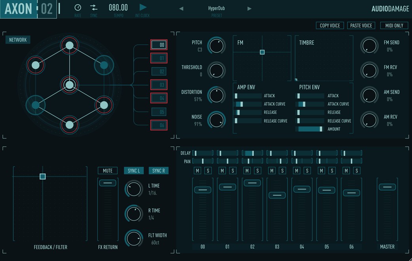The height and width of the screenshot is (261, 412).
Task: Click the Sync arrows icon
Action: click(94, 8)
